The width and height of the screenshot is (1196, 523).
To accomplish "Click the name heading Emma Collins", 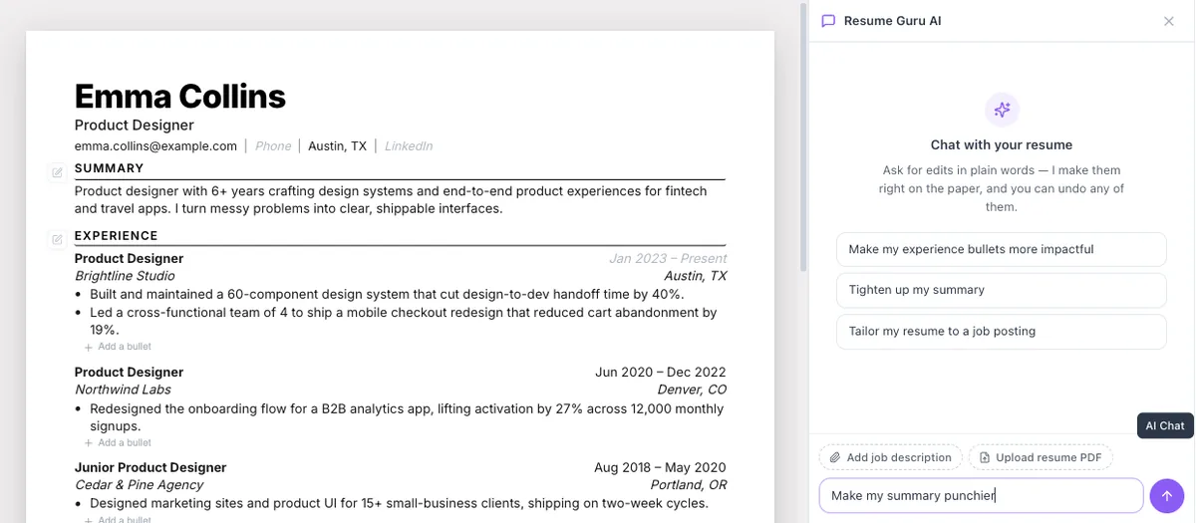I will [x=179, y=96].
